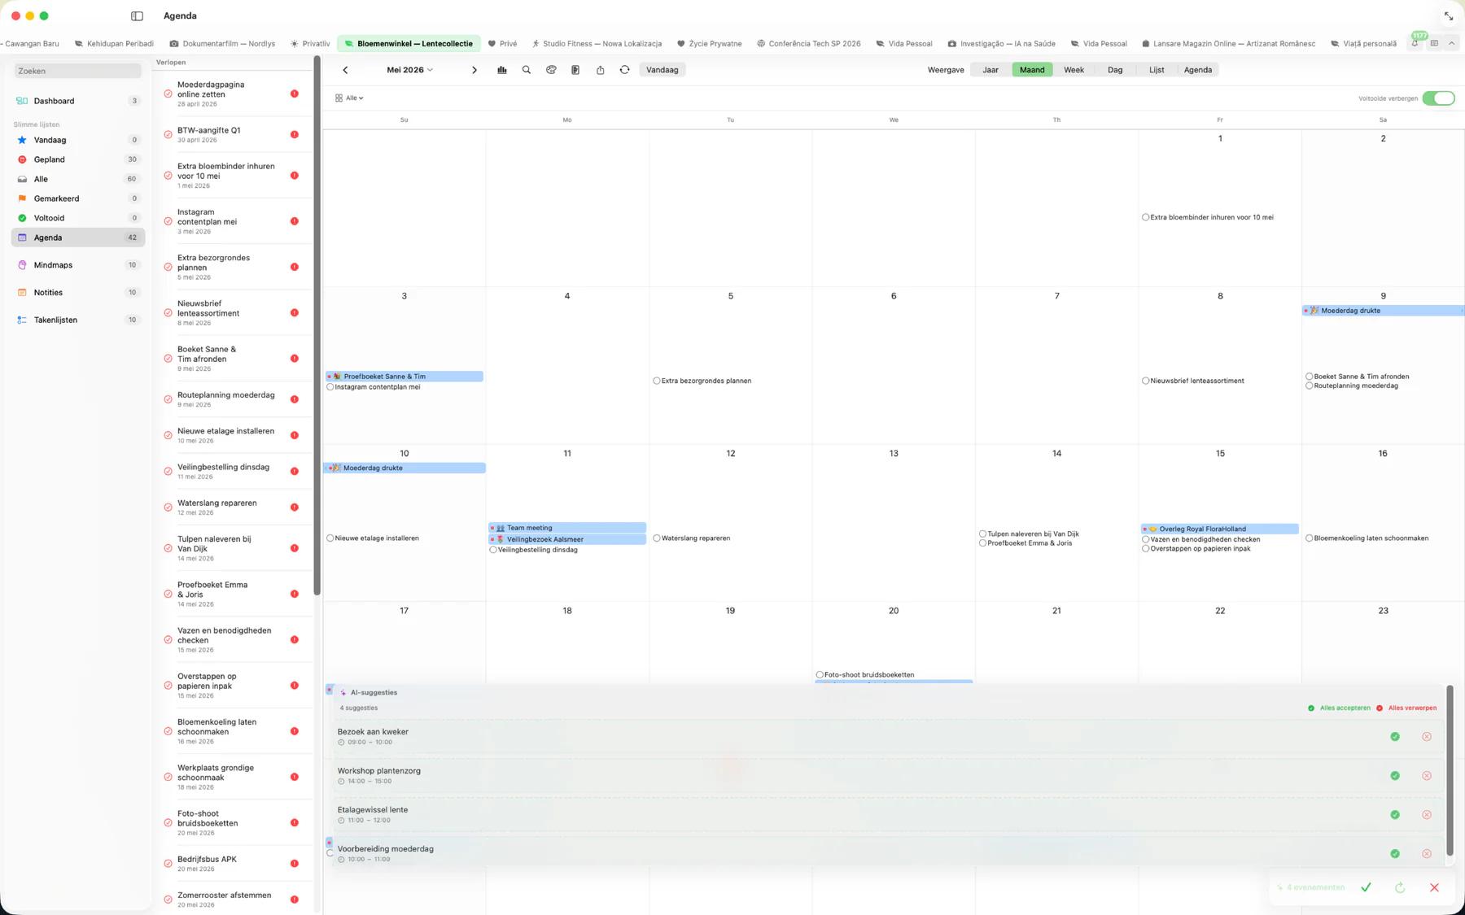Check off Extra bloembinder inhuren on May 1
The height and width of the screenshot is (915, 1465).
point(1145,217)
